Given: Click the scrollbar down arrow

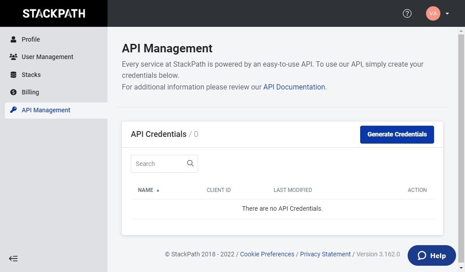Looking at the screenshot, I should pyautogui.click(x=461, y=268).
